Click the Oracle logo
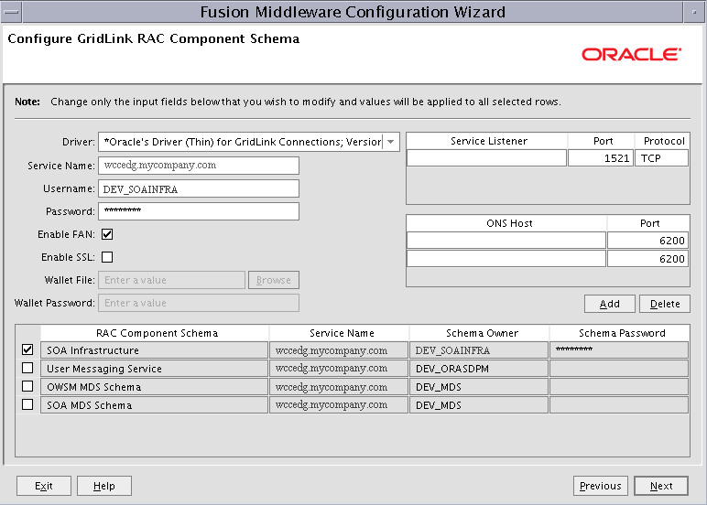The width and height of the screenshot is (707, 505). [631, 55]
